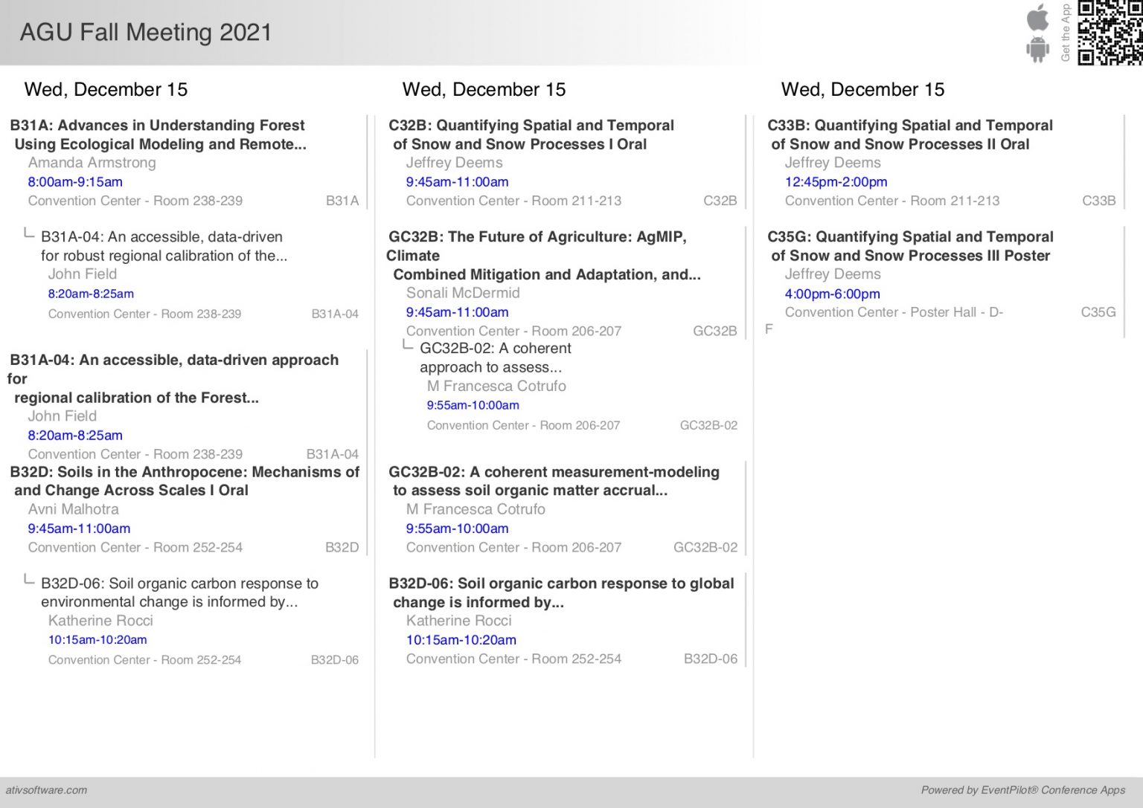Click "Wed, December 15" heading above C32B session

[x=484, y=89]
